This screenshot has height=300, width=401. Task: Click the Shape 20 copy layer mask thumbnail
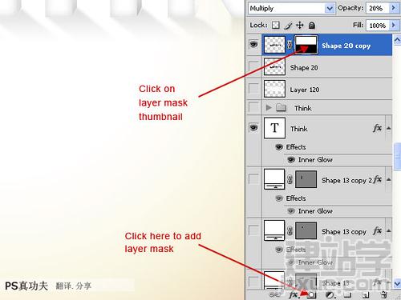[306, 45]
